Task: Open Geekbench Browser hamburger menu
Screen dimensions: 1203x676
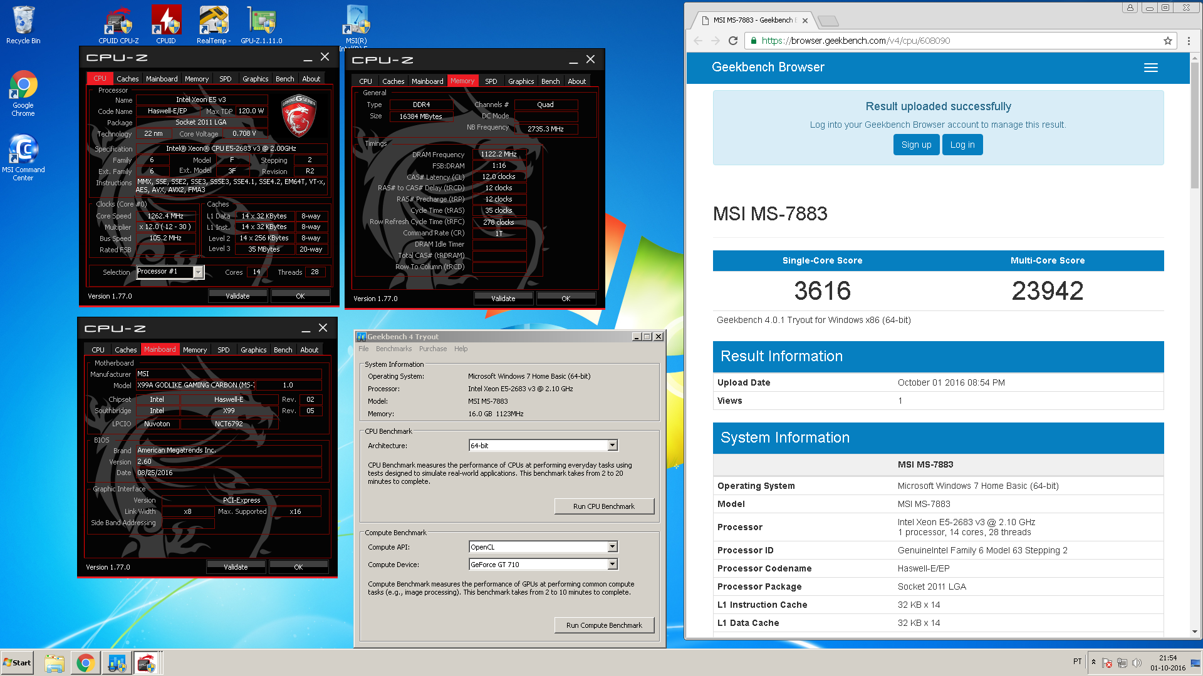Action: pos(1151,68)
